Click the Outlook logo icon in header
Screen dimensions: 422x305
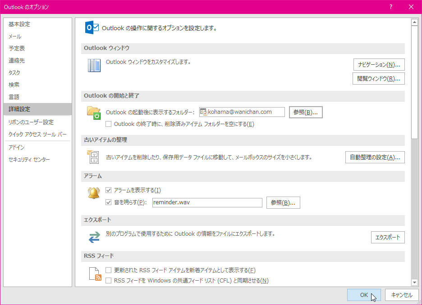click(92, 27)
